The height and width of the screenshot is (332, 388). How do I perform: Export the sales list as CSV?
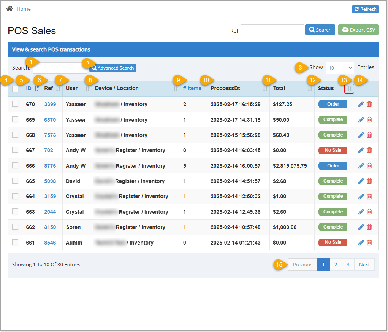pyautogui.click(x=358, y=29)
